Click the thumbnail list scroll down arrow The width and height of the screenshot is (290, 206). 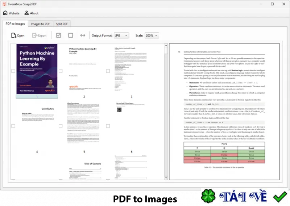166,178
